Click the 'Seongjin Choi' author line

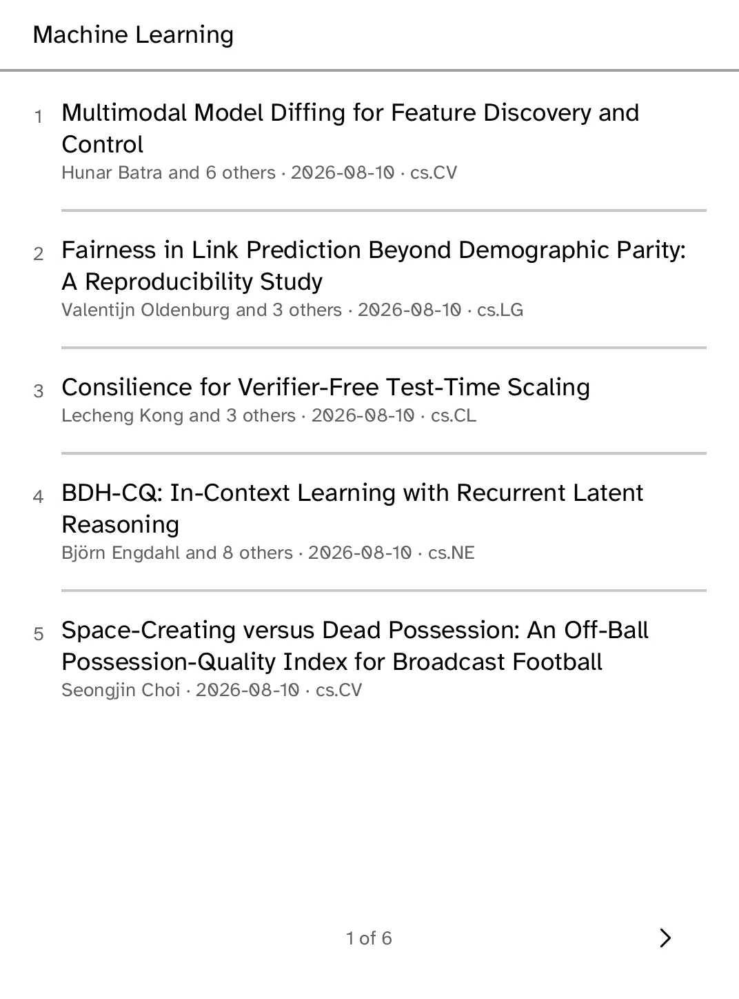(x=121, y=690)
